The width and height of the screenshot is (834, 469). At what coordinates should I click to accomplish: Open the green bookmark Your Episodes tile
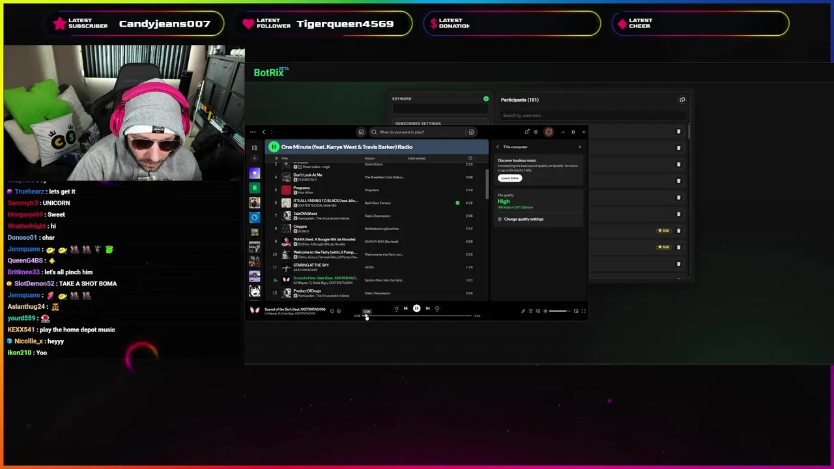[x=255, y=188]
